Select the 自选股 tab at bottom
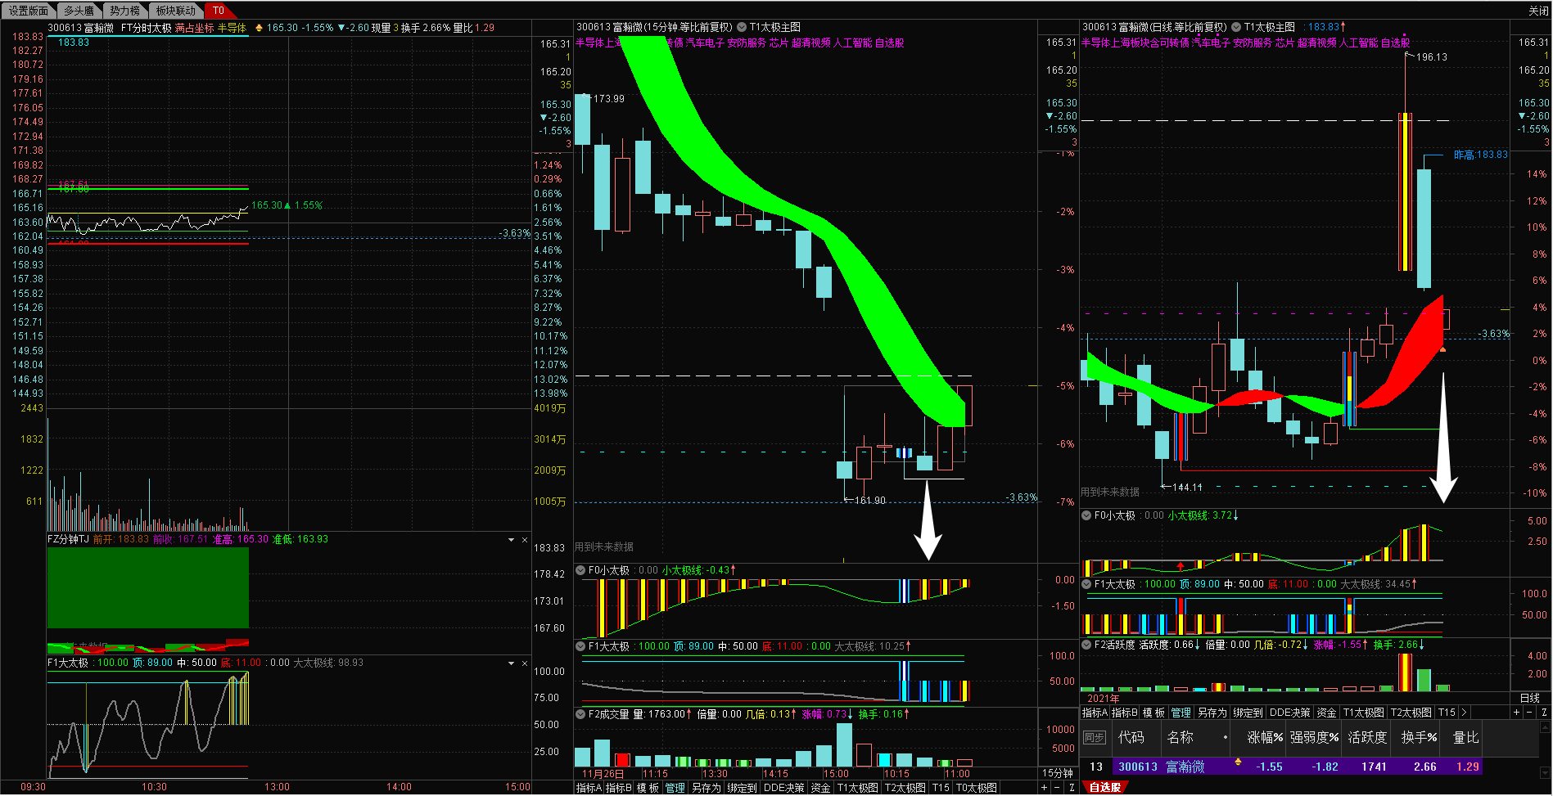Viewport: 1553px width, 796px height. click(x=1105, y=787)
